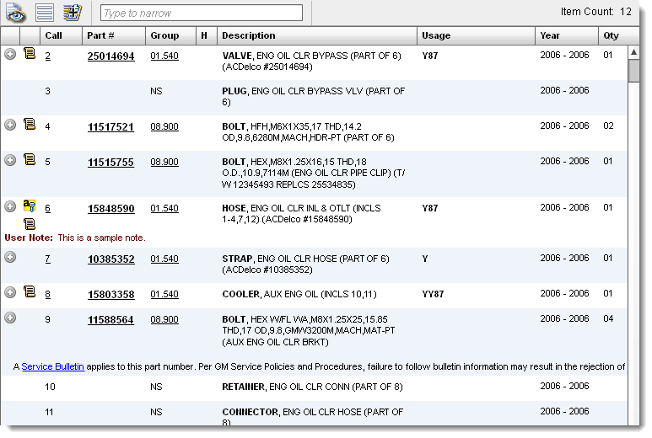Click the Type to narrow search field
Screen dimensions: 652x438
pos(201,13)
